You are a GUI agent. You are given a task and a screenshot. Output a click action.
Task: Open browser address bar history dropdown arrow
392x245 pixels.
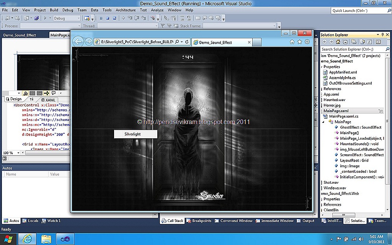coord(182,42)
